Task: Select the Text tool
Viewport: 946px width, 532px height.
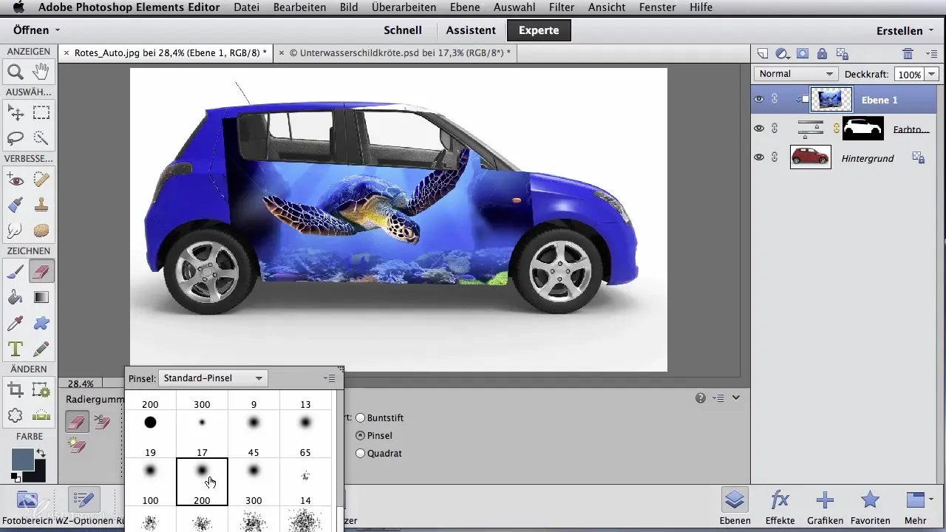Action: point(16,348)
